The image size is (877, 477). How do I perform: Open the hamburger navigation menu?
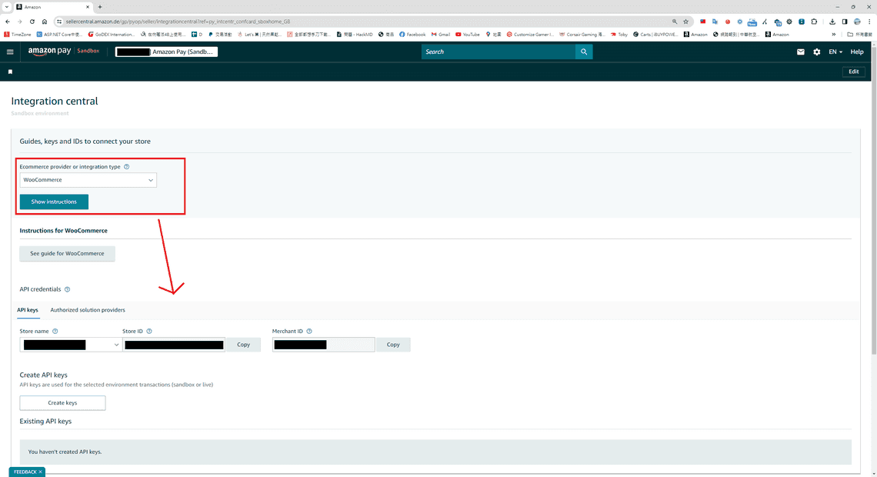coord(10,52)
